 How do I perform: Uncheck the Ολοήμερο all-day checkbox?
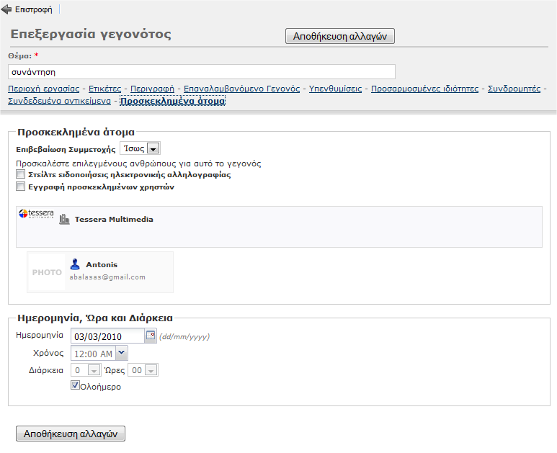pos(75,386)
